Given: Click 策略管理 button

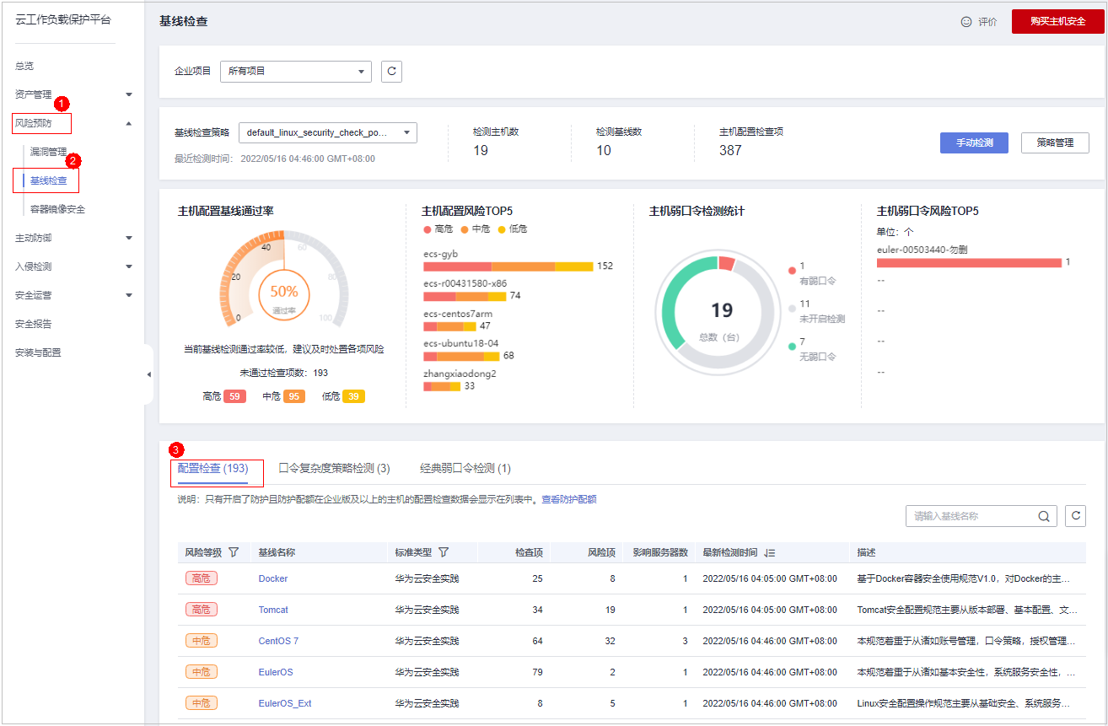Looking at the screenshot, I should 1055,143.
